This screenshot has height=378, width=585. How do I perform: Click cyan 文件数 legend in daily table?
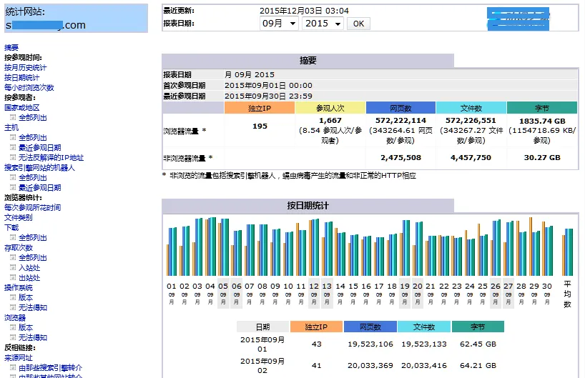424,327
